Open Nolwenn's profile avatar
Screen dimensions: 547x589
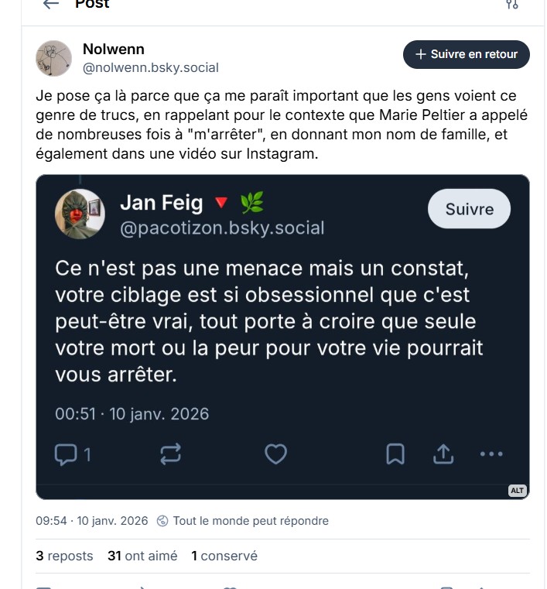pos(54,59)
